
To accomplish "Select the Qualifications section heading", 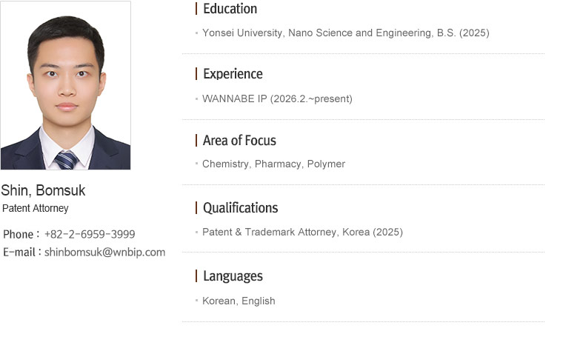I will tap(240, 208).
